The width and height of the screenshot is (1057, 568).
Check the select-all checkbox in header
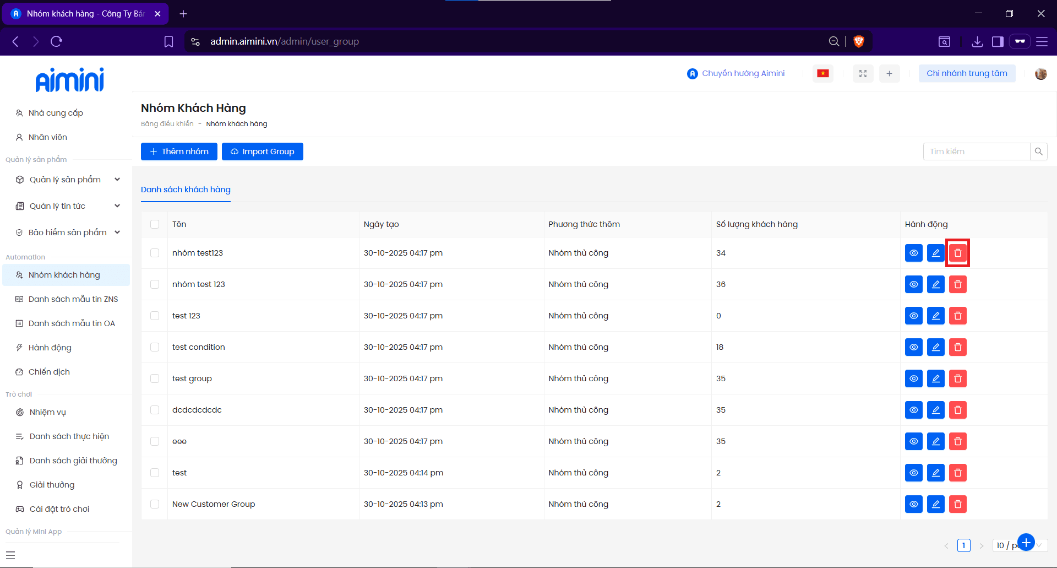point(155,224)
